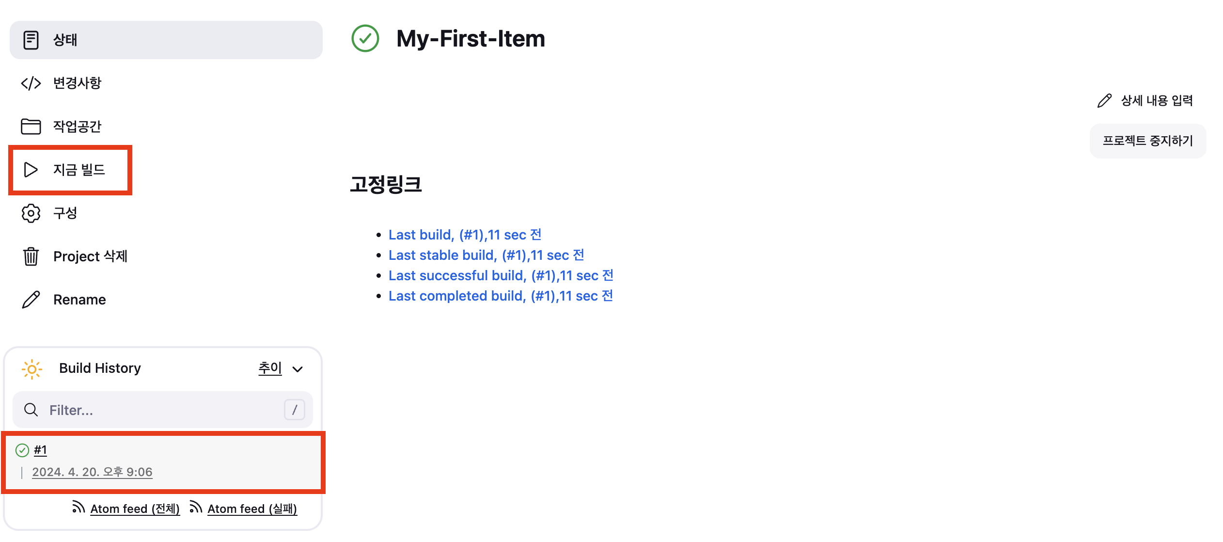Expand the chevron next to 추이
Viewport: 1223px width, 542px height.
(x=298, y=369)
